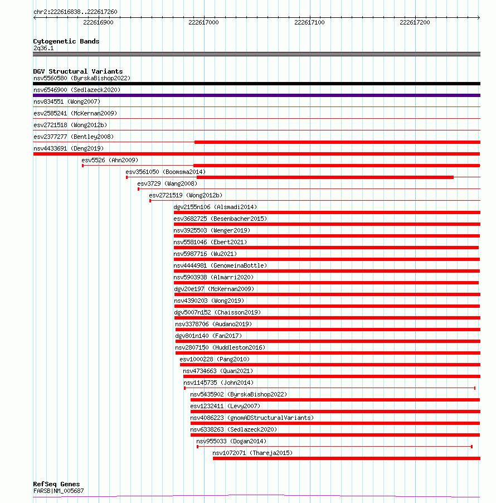
Task: Click the 222617200 ruler position label
Action: tap(415, 22)
